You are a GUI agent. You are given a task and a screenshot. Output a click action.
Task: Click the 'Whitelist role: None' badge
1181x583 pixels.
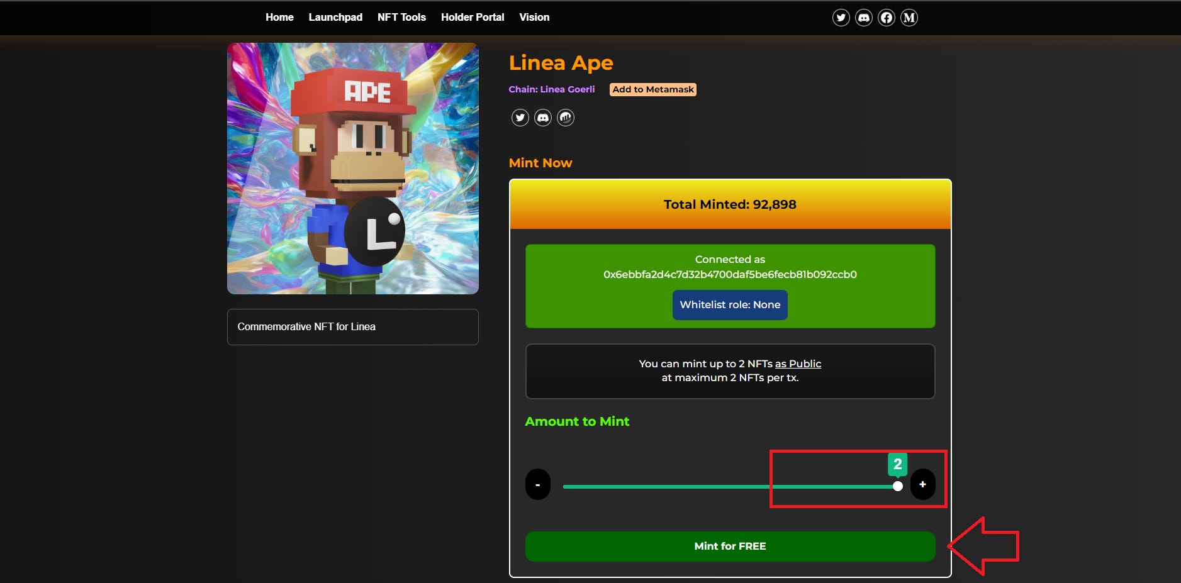(730, 304)
